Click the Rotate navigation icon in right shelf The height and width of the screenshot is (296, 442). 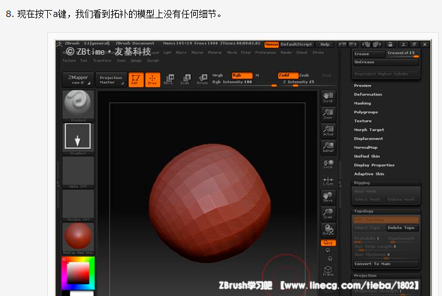click(x=328, y=230)
